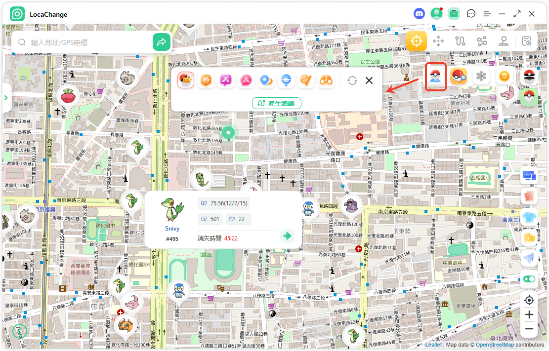Viewport: 549px width, 351px height.
Task: Toggle the green star switch
Action: 529,279
